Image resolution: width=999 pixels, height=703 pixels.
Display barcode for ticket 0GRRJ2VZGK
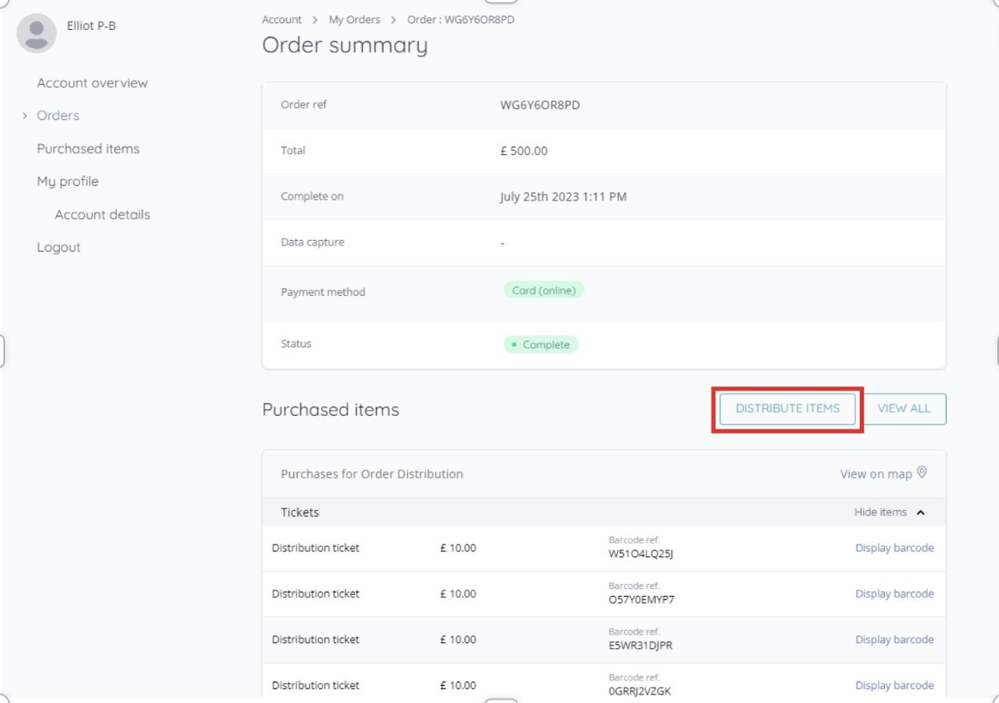893,685
